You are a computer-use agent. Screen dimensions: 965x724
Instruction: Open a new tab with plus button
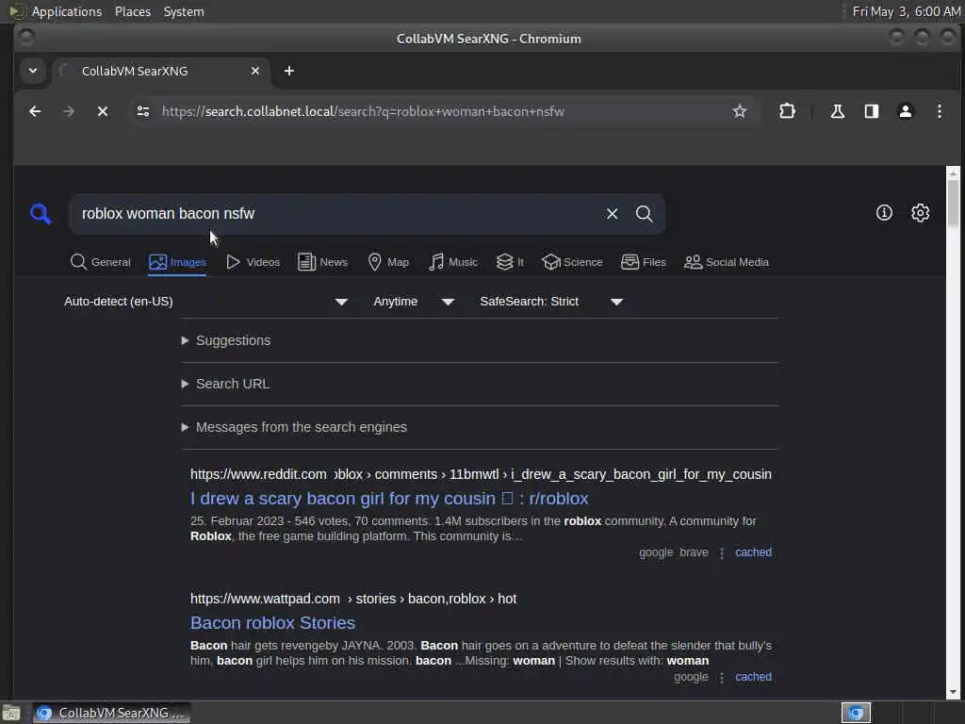pyautogui.click(x=288, y=71)
